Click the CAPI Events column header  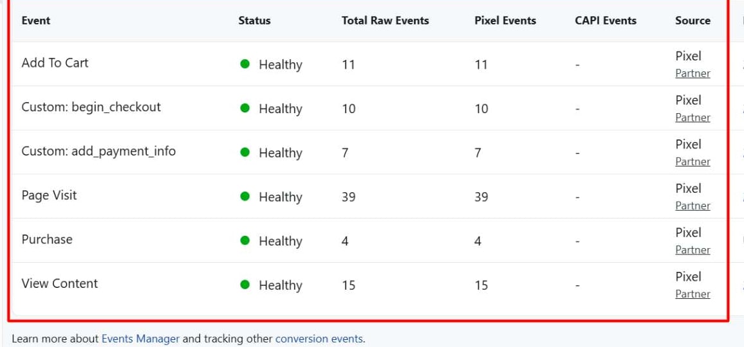pyautogui.click(x=606, y=21)
